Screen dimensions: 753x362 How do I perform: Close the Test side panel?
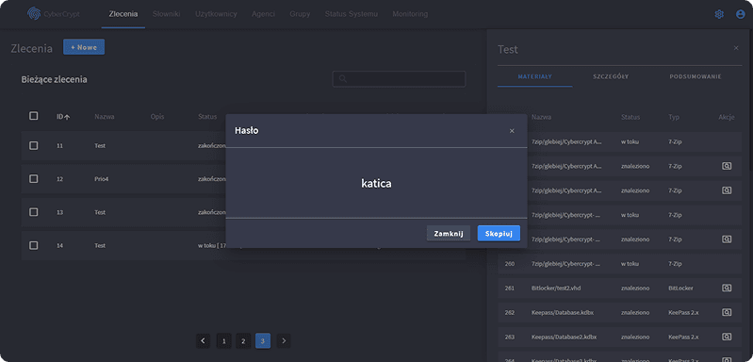(x=736, y=48)
